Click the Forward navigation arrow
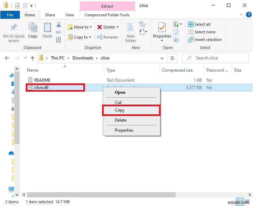The width and height of the screenshot is (253, 206). click(17, 58)
